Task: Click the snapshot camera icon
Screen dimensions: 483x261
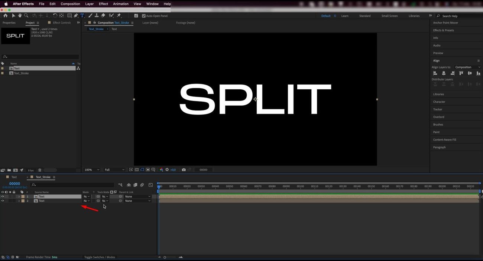Action: pyautogui.click(x=184, y=170)
